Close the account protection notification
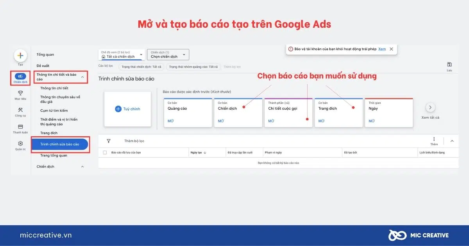This screenshot has height=246, width=469. click(391, 49)
